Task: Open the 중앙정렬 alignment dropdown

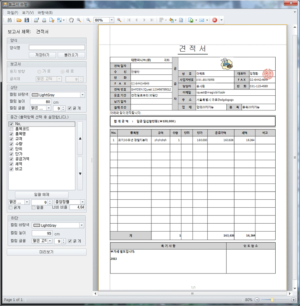Action: tap(82, 202)
